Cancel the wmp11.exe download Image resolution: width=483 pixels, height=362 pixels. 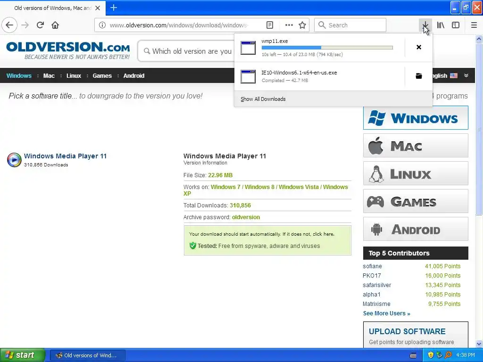coord(419,47)
